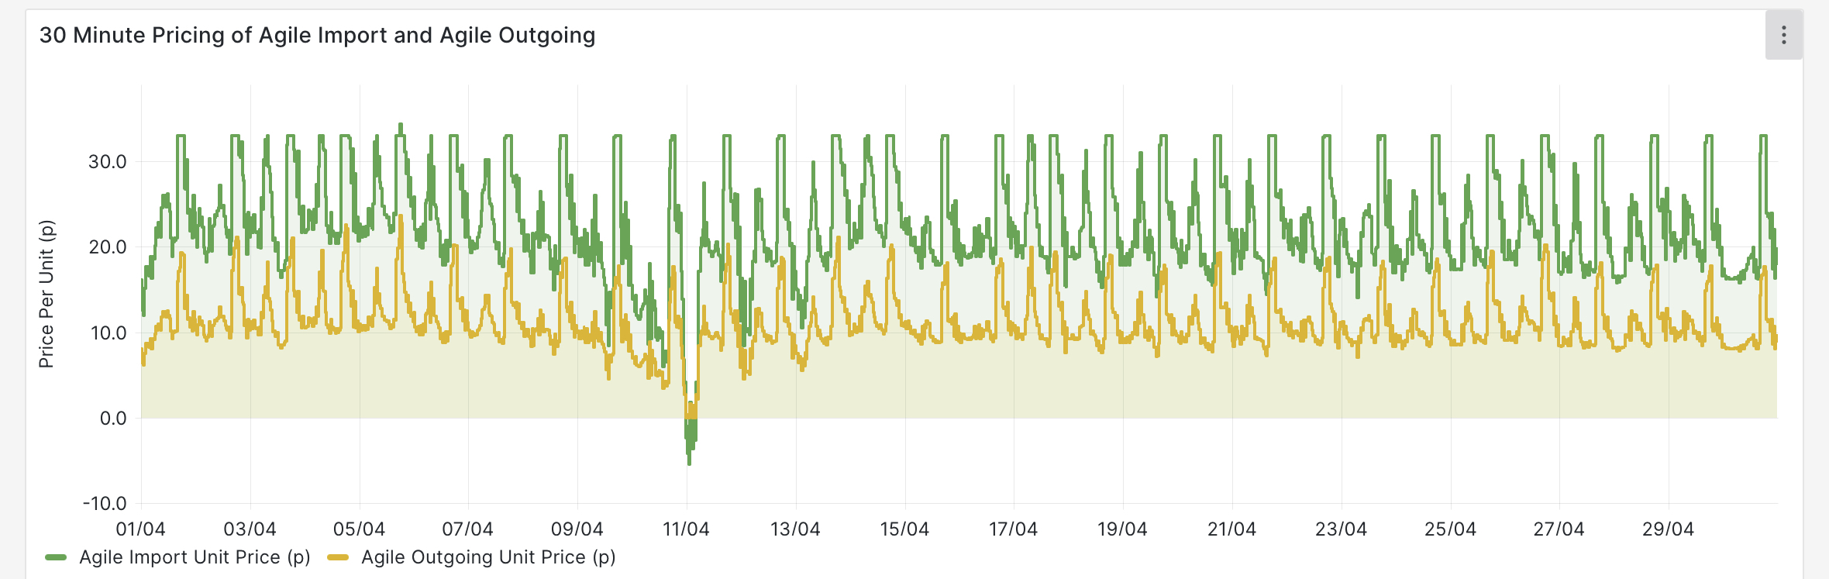Click the '25/04' x-axis date label
Screen dimensions: 1829x579
pyautogui.click(x=1450, y=529)
